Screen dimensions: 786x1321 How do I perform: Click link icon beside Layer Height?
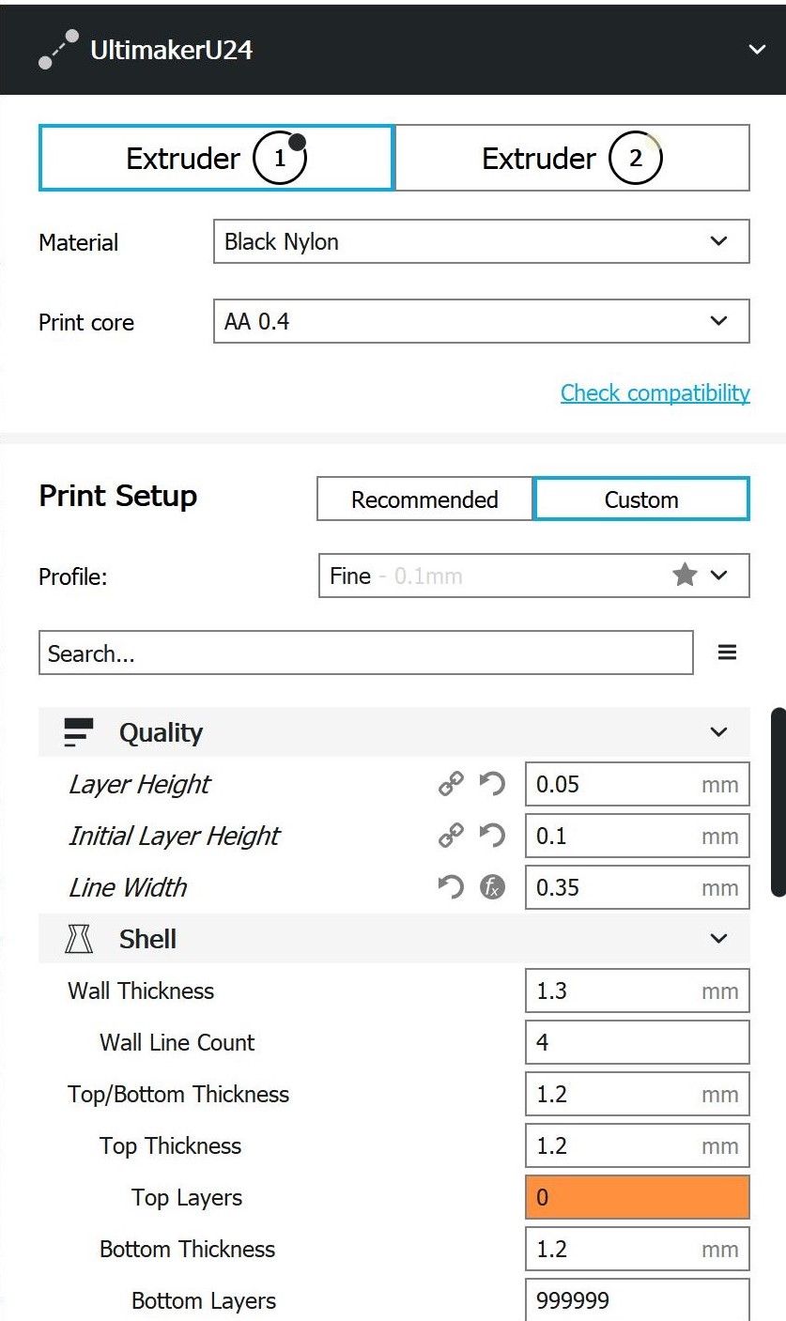[x=451, y=784]
